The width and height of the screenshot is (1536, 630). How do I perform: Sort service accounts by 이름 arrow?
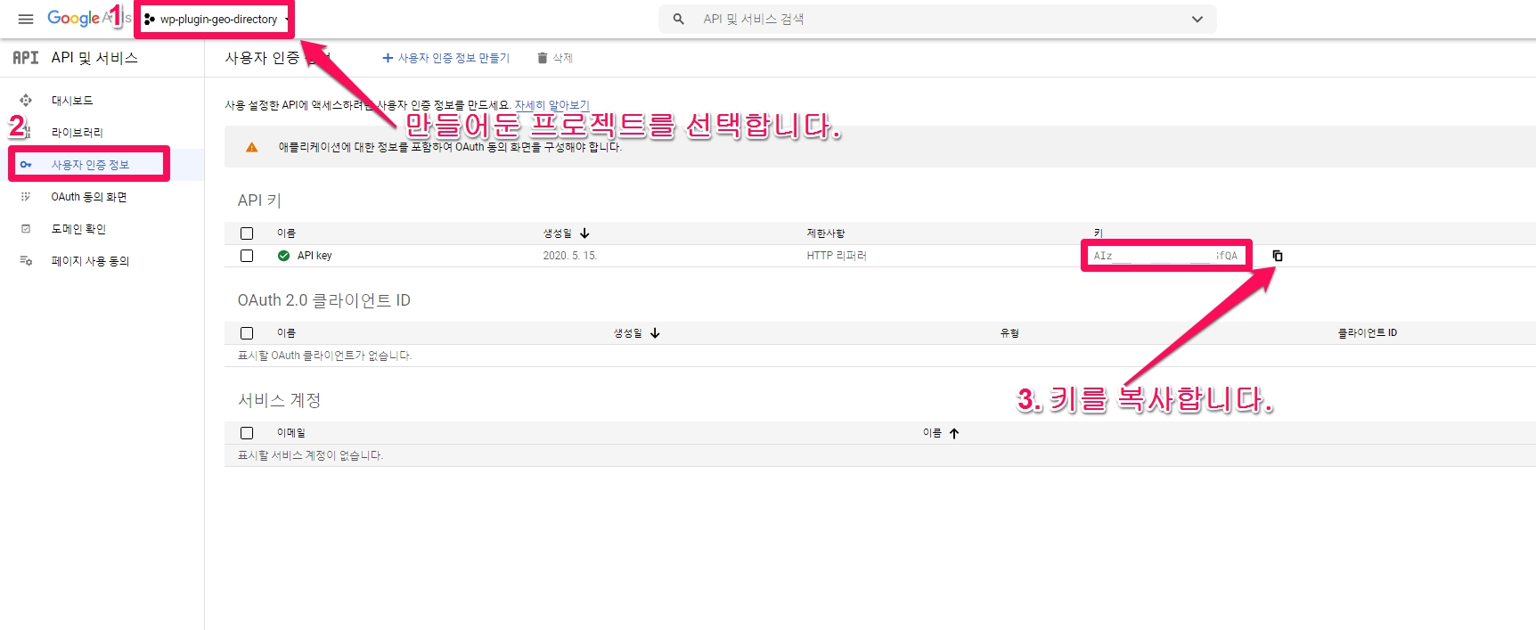click(954, 433)
